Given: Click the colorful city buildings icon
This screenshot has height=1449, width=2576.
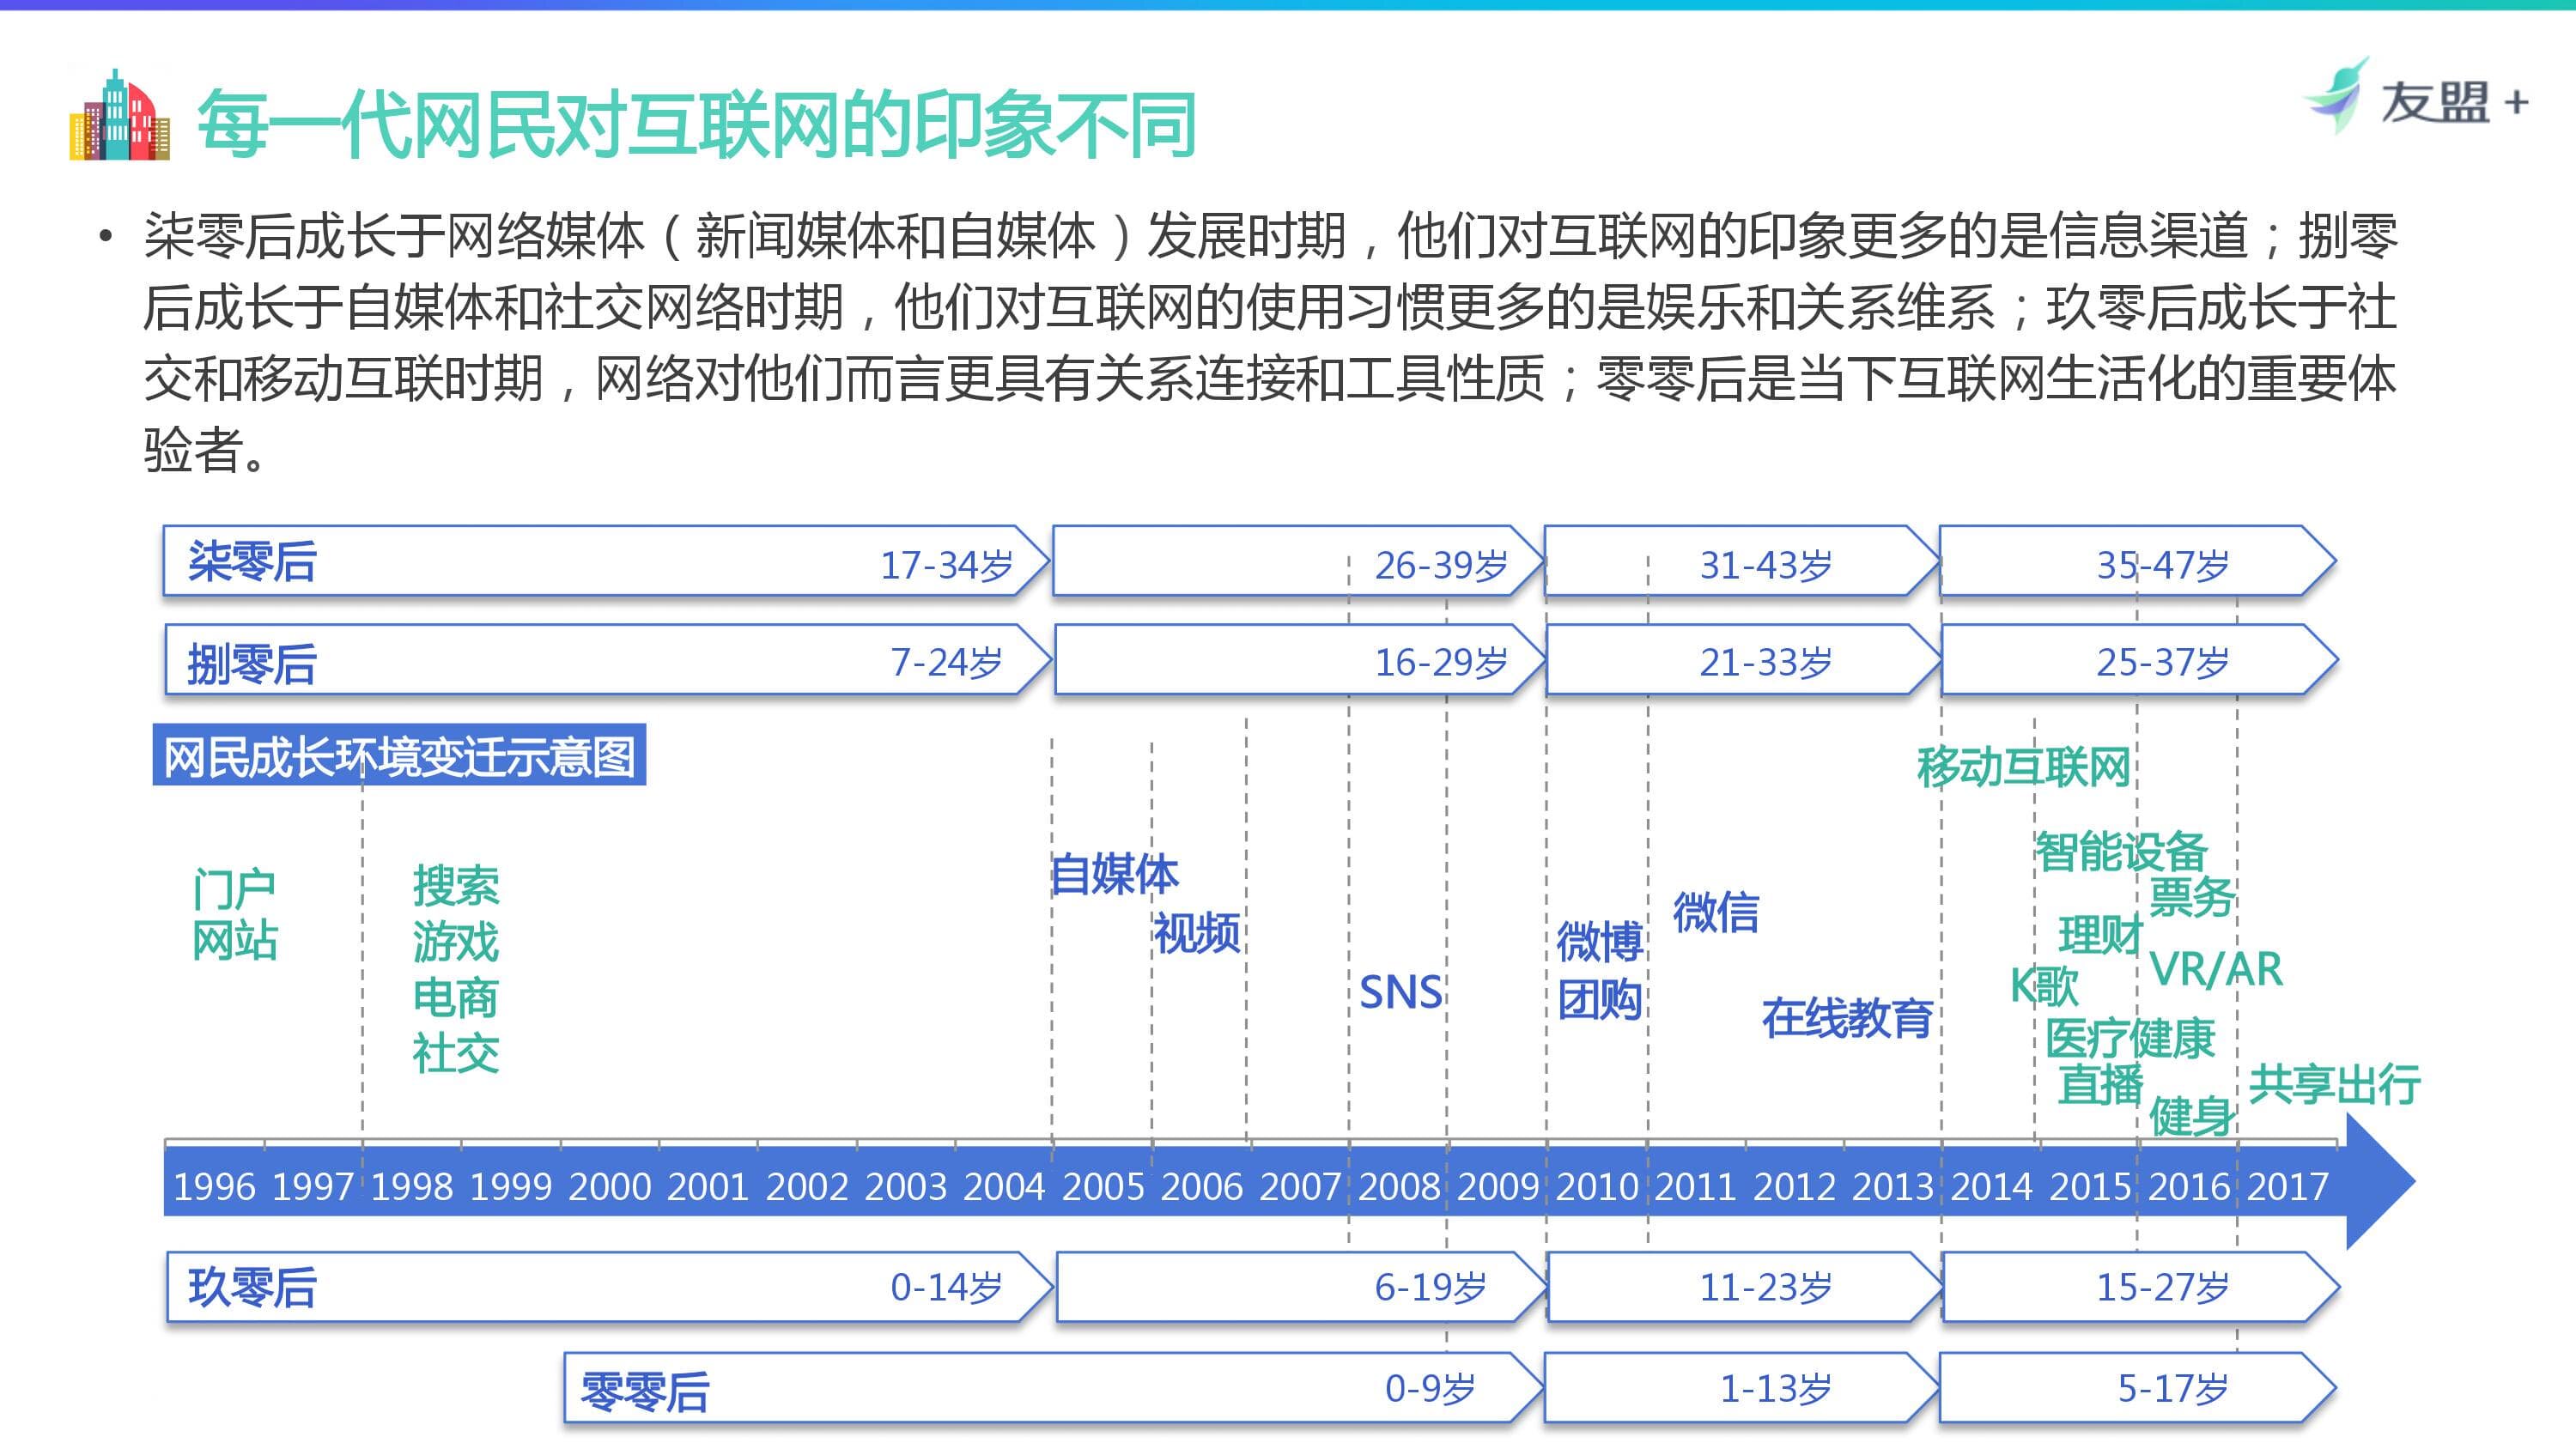Looking at the screenshot, I should coord(119,117).
